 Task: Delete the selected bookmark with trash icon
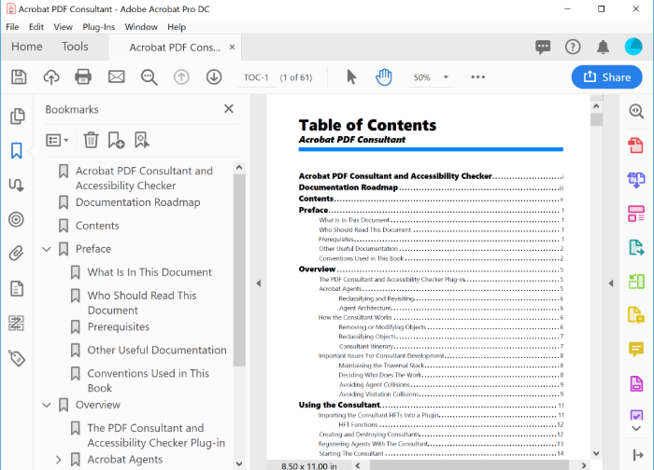(91, 140)
